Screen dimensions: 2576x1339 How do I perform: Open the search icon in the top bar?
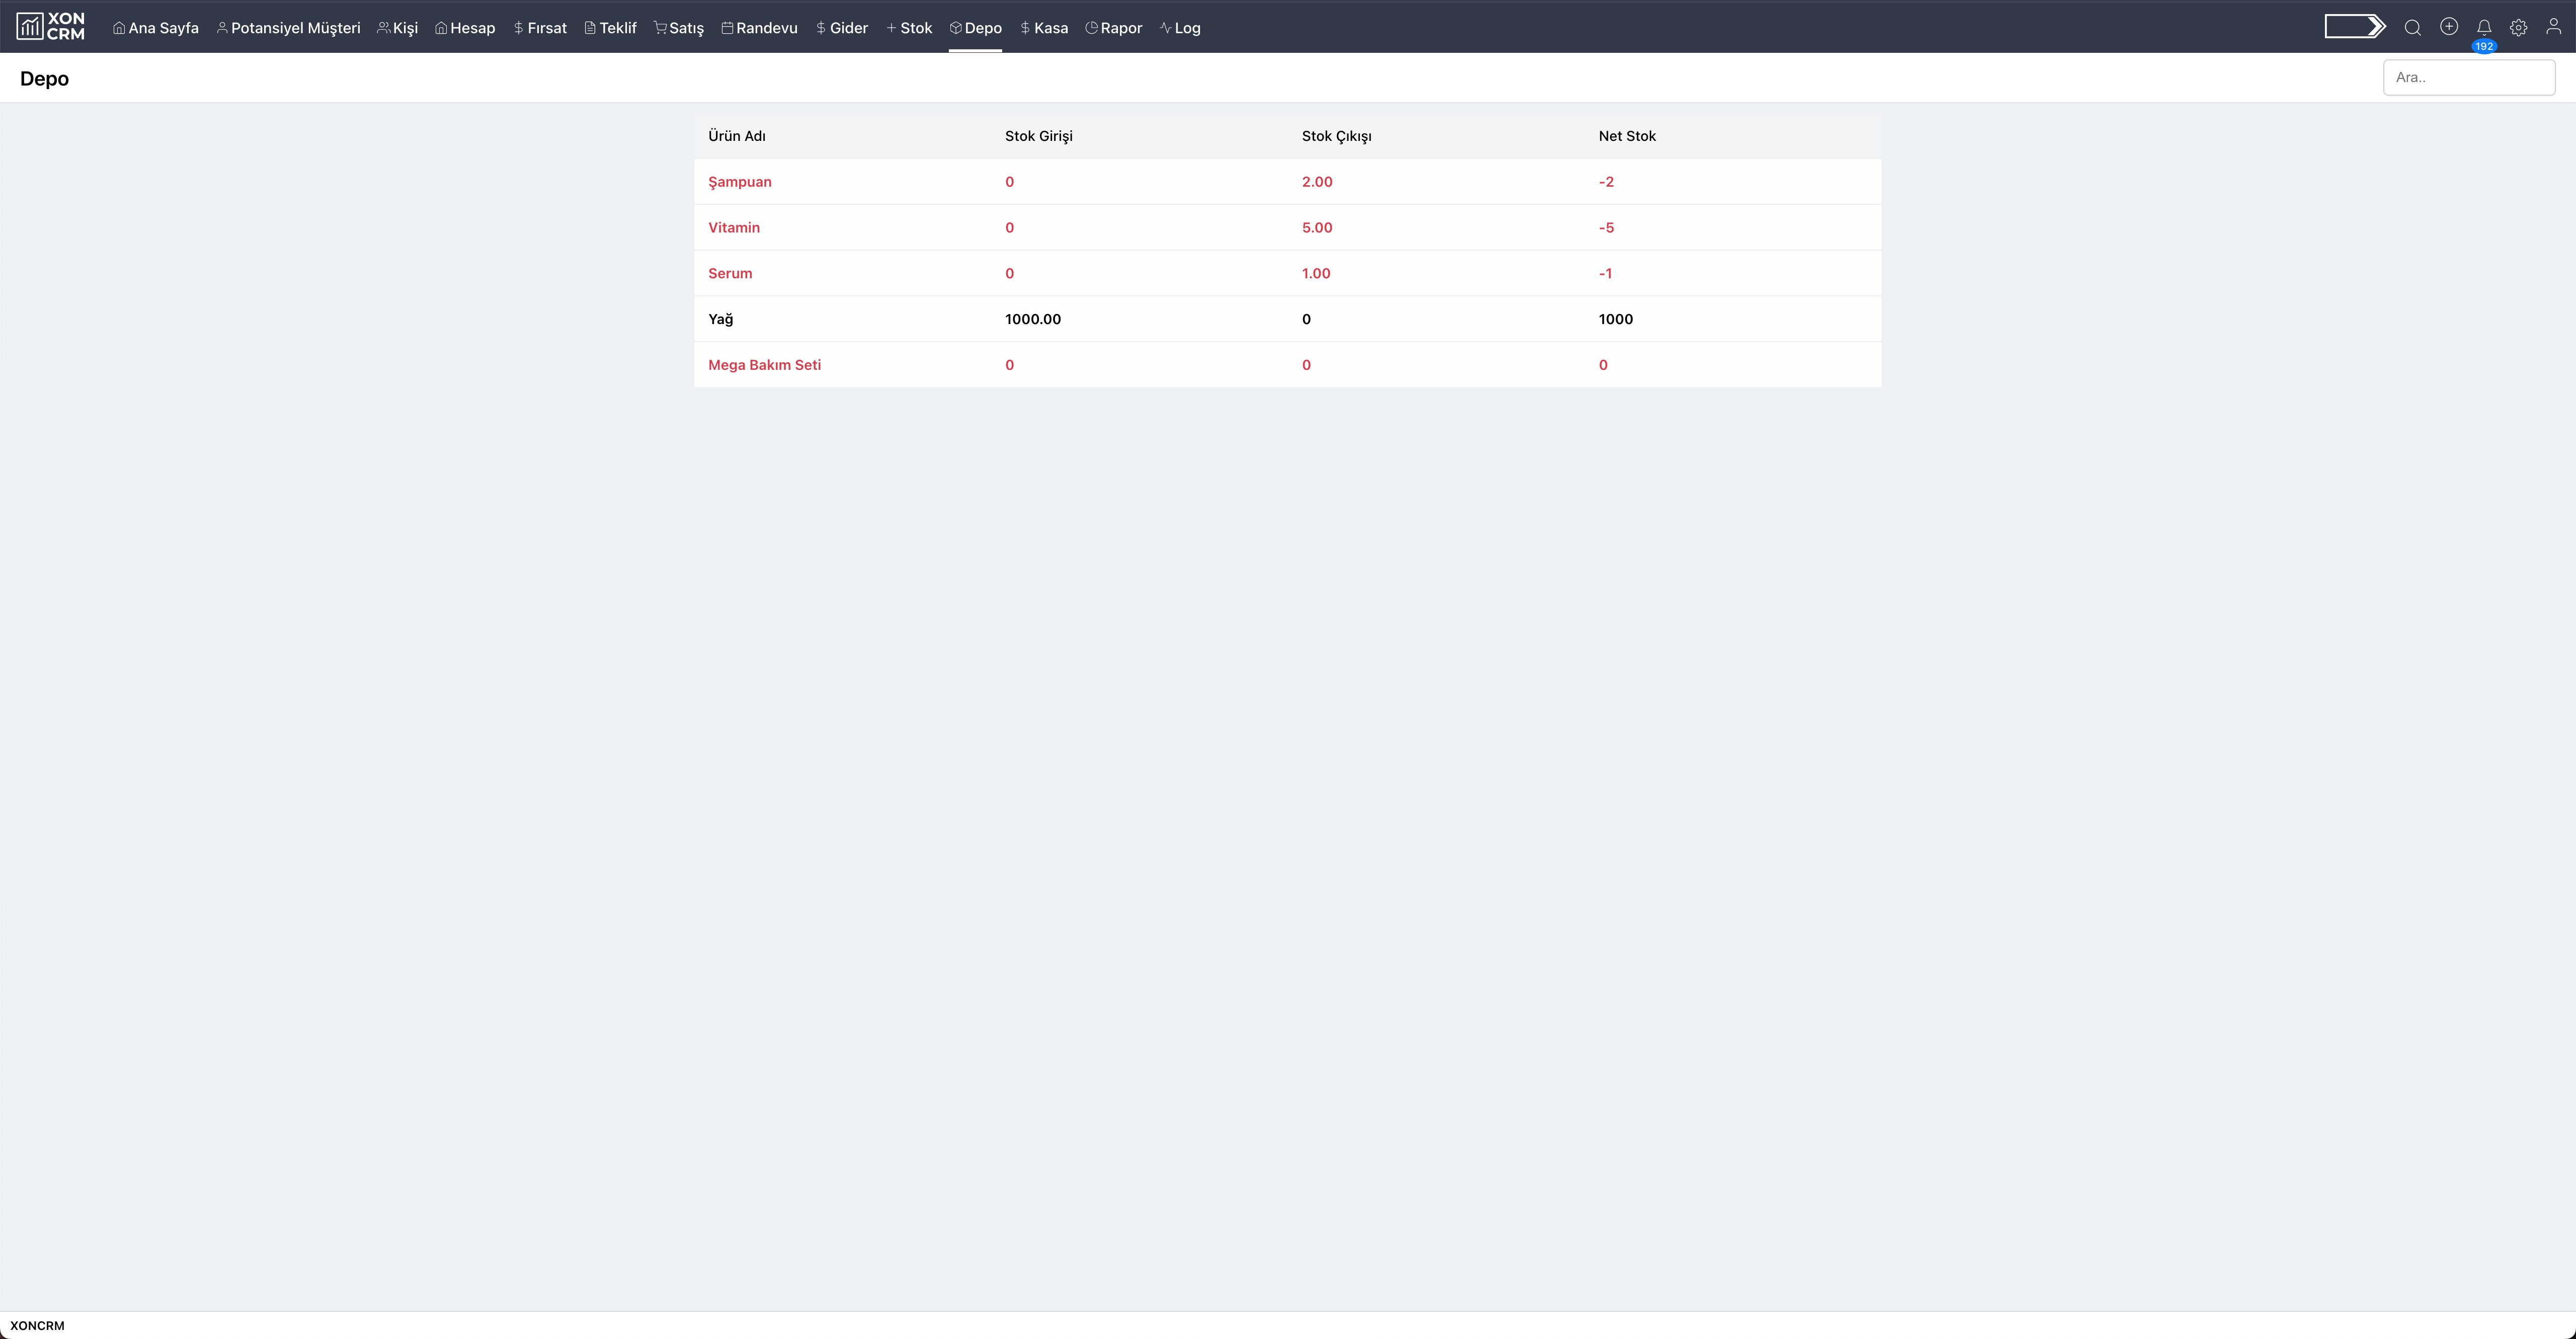[x=2413, y=27]
